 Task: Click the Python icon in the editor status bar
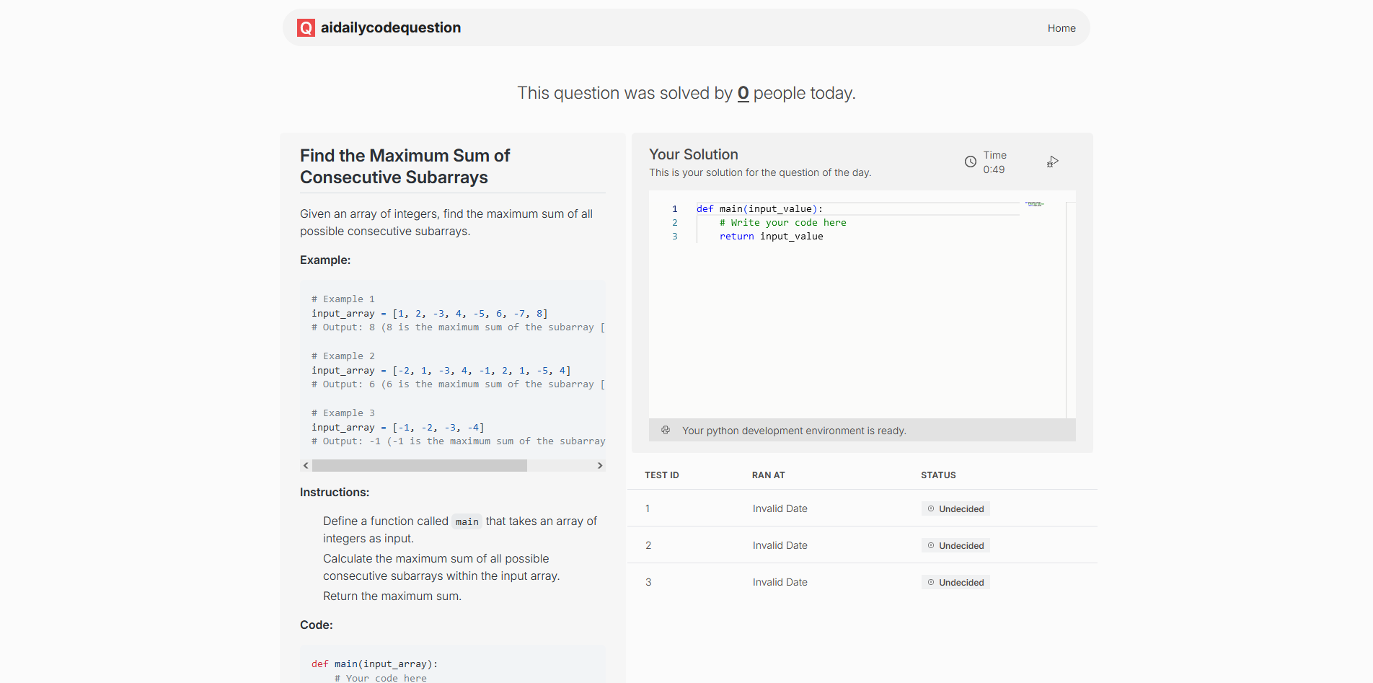click(x=666, y=430)
